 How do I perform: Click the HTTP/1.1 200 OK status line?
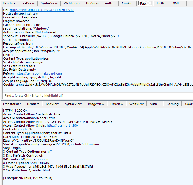click(15, 111)
